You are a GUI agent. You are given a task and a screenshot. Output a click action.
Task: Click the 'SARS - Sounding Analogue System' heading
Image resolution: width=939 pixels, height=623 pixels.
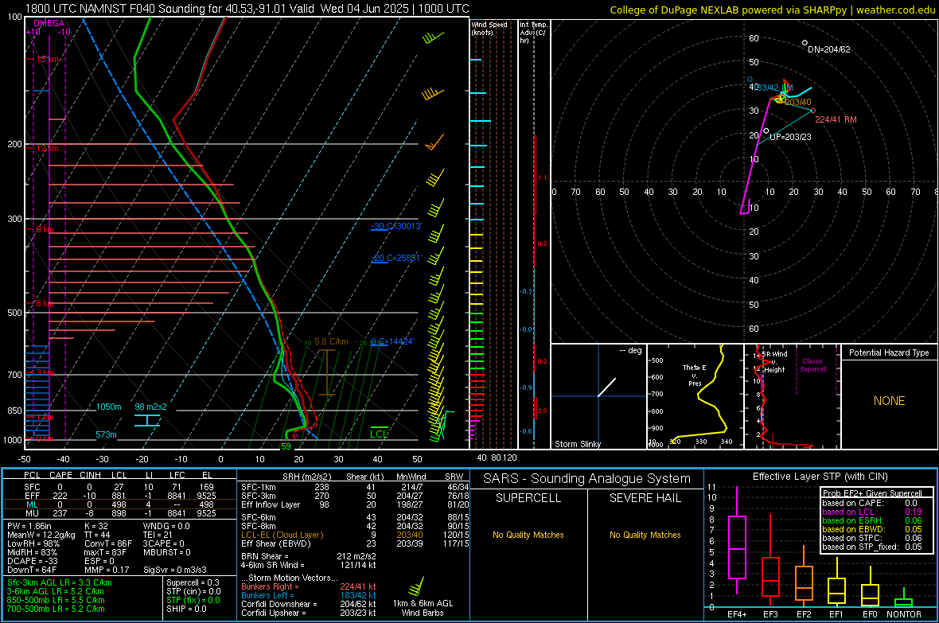[x=587, y=478]
